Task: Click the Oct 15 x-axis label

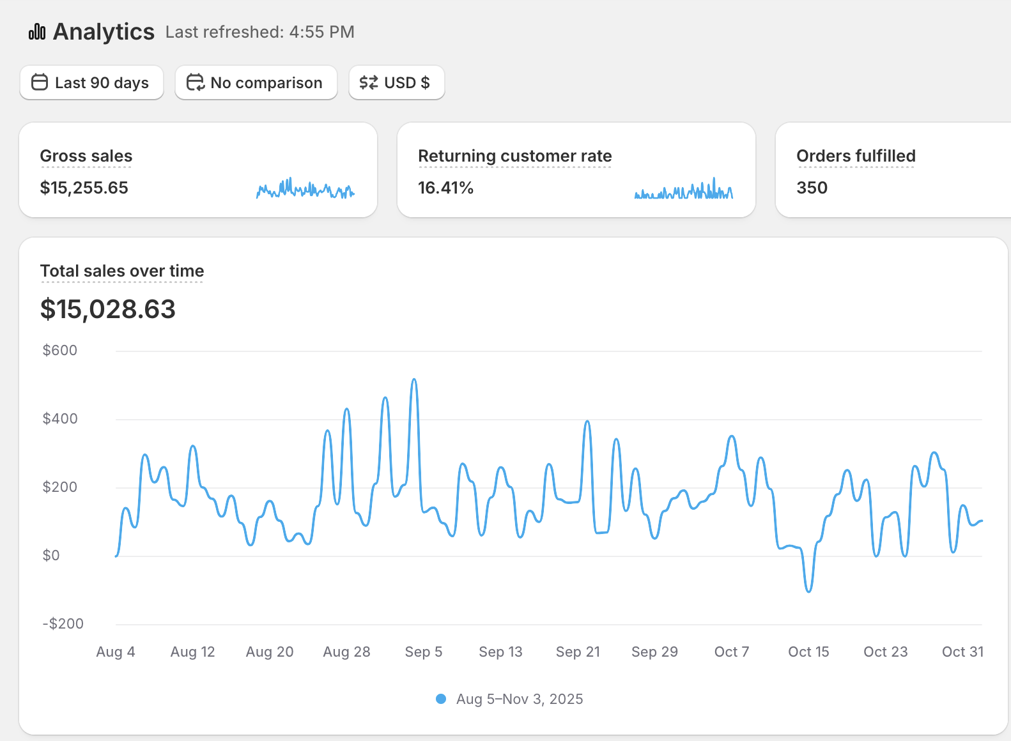Action: 808,652
